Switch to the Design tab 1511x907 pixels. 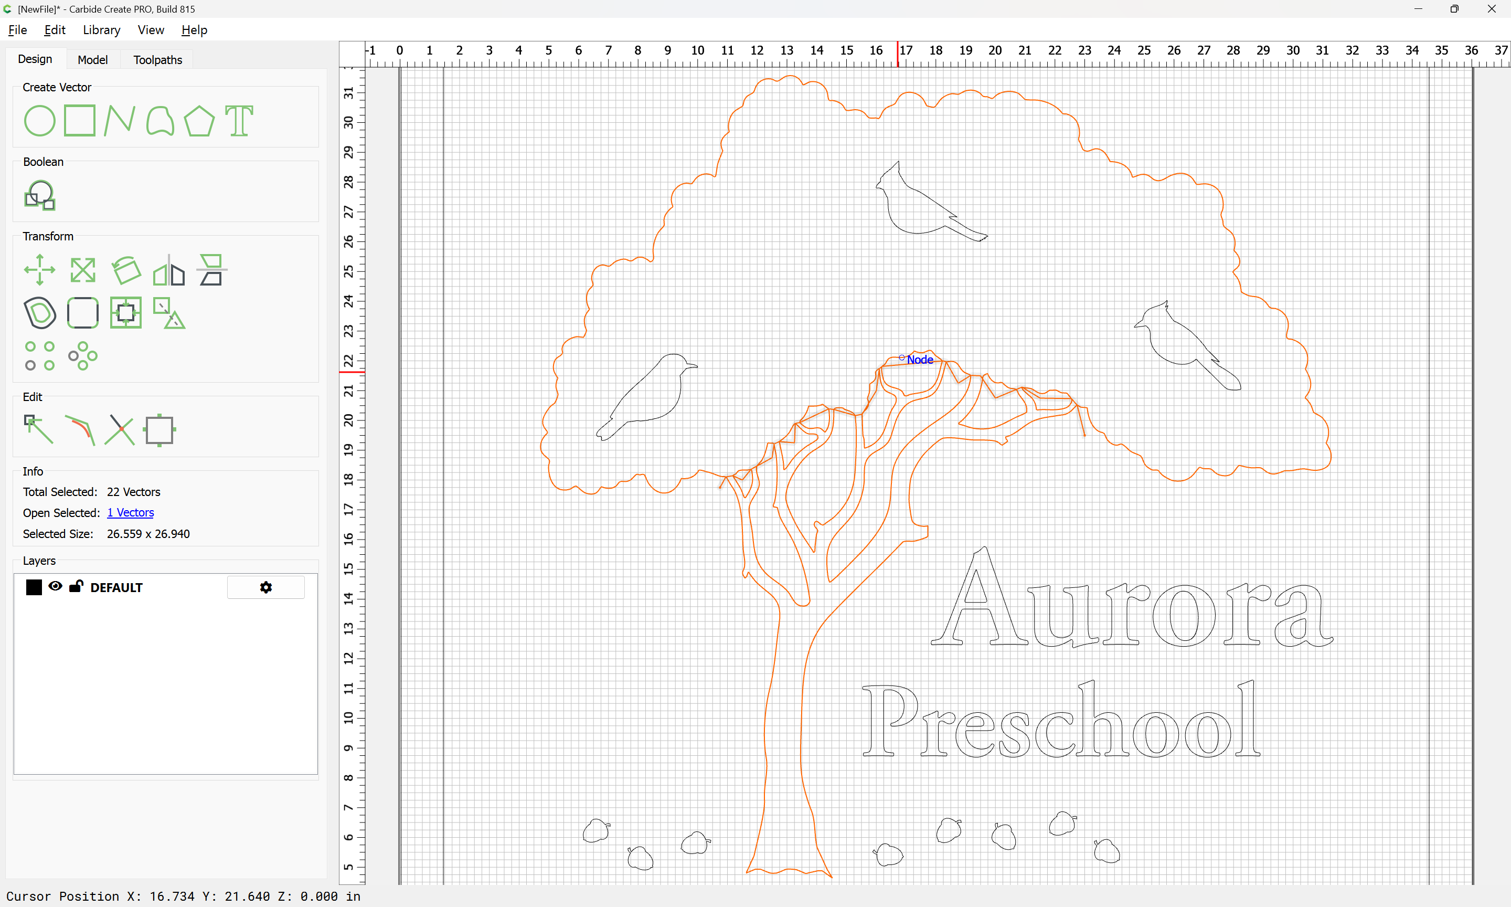(35, 59)
